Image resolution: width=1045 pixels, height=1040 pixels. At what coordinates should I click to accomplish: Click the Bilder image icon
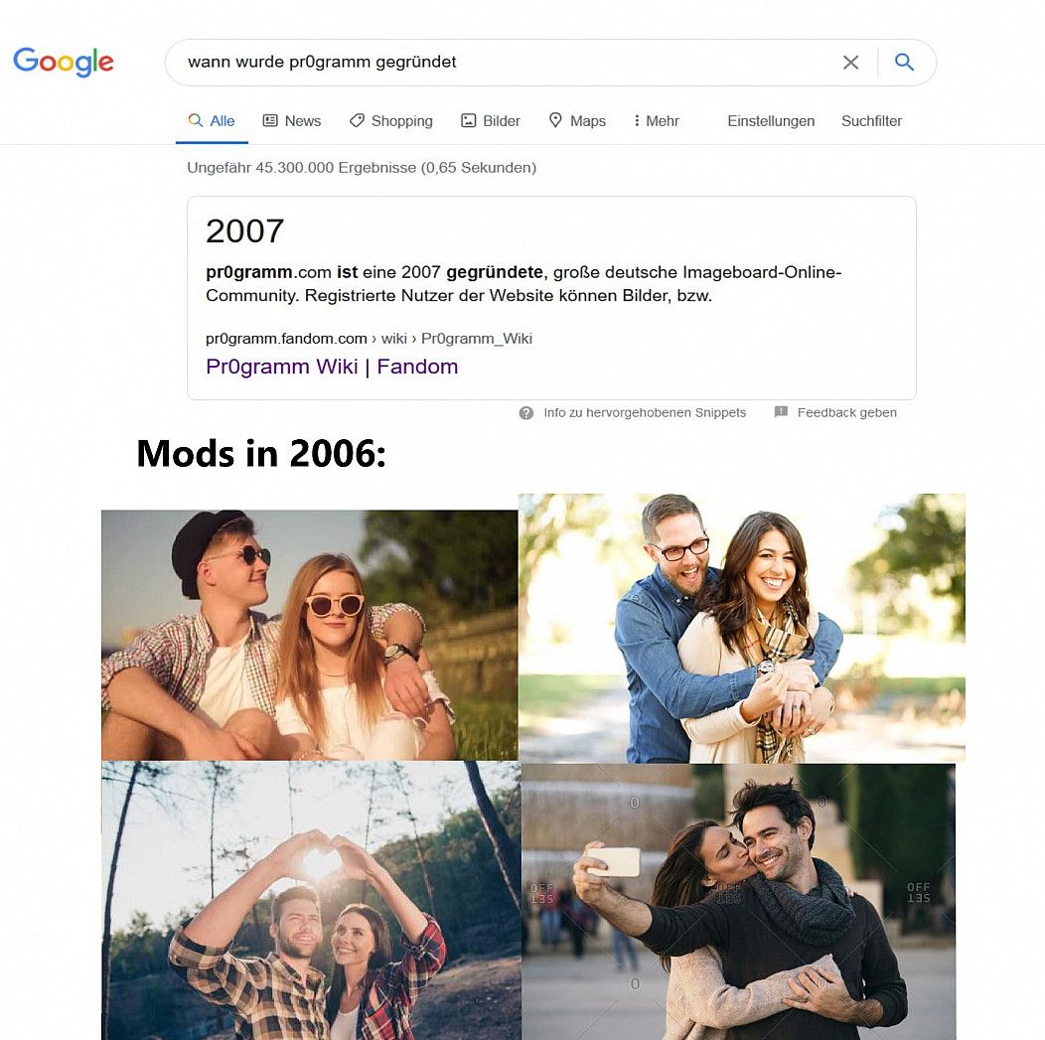[x=469, y=120]
